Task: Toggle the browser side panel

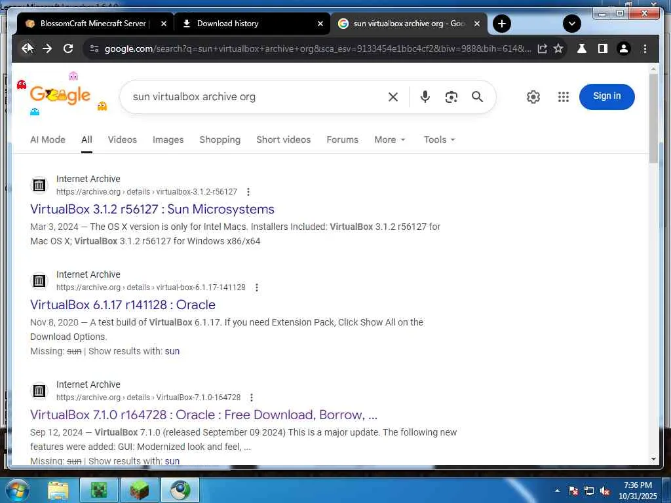Action: point(603,48)
